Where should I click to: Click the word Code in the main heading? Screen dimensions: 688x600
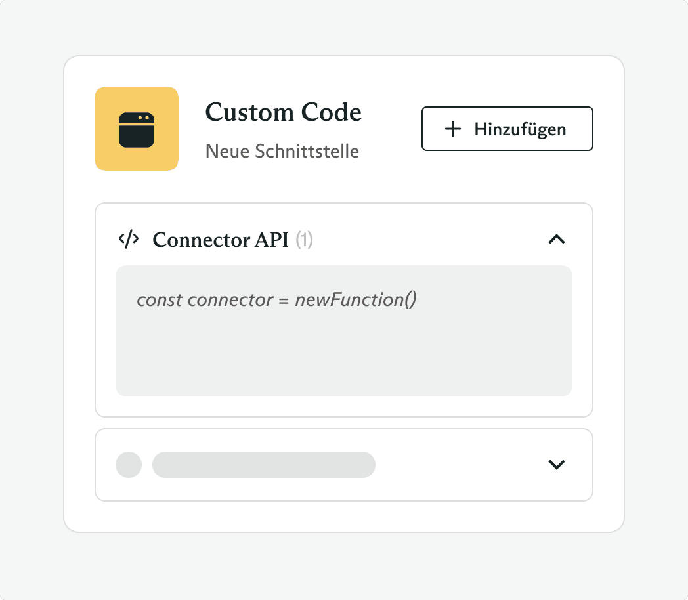tap(331, 112)
